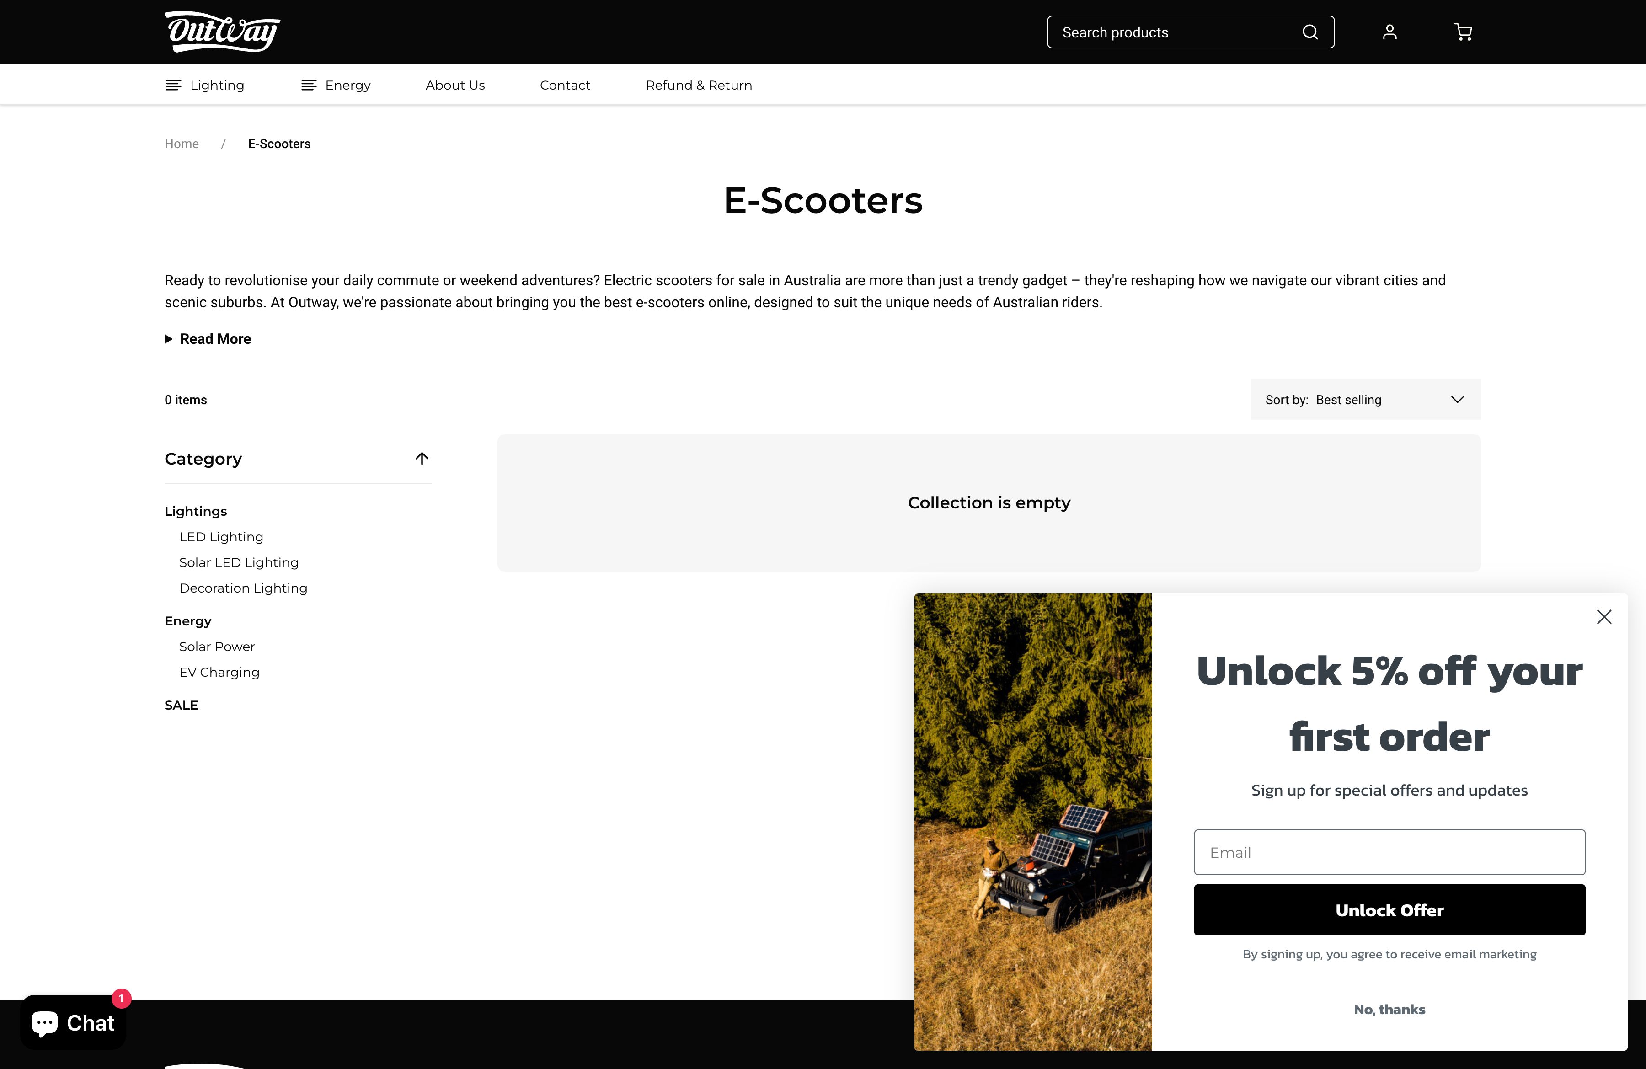This screenshot has width=1646, height=1069.
Task: Open the Energy menu
Action: (x=336, y=85)
